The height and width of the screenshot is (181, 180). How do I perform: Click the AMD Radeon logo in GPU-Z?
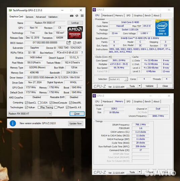[x=75, y=33]
